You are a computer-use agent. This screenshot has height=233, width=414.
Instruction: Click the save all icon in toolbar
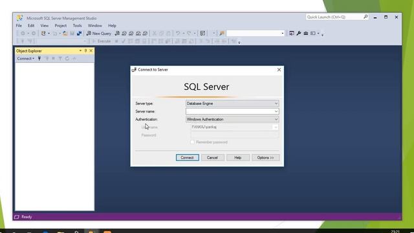pyautogui.click(x=79, y=33)
